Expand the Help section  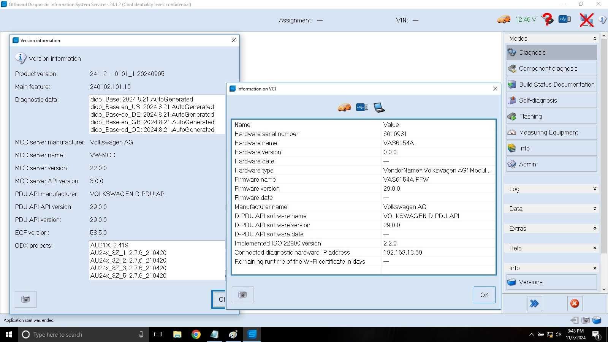pos(551,248)
